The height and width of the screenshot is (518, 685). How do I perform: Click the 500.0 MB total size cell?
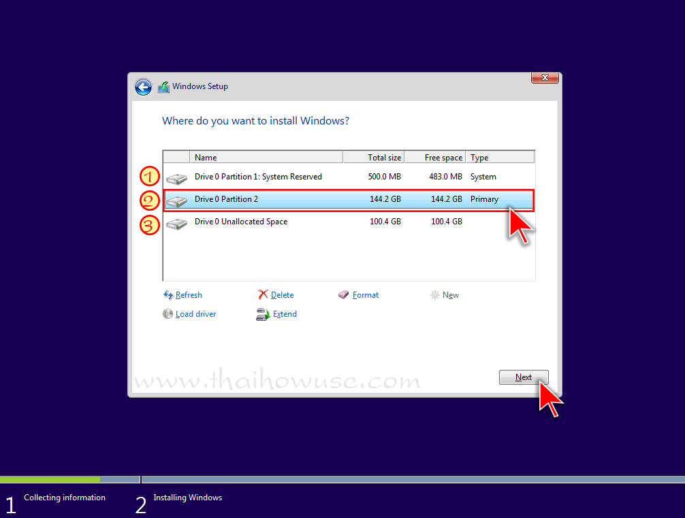384,177
